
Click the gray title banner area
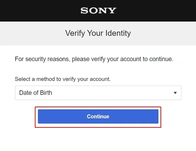98,33
